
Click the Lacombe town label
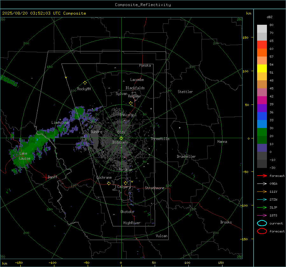pos(137,80)
